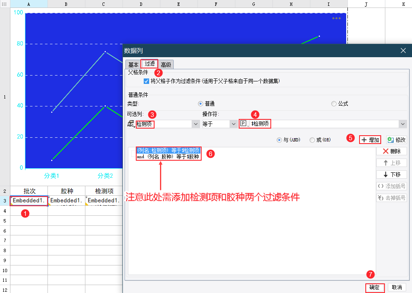This screenshot has height=293, width=412.
Task: Expand the $检测项 value dropdown arrow
Action: (402, 124)
